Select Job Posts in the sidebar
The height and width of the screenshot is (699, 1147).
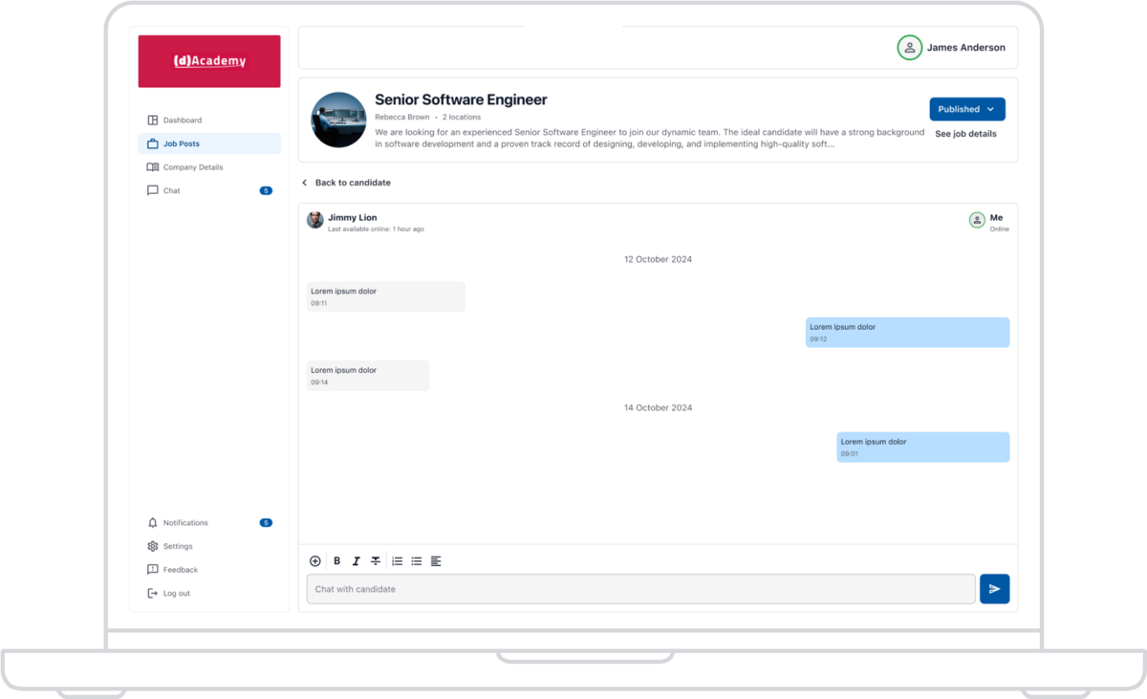point(181,144)
